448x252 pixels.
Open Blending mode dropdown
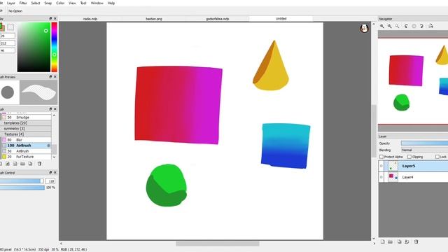[424, 150]
